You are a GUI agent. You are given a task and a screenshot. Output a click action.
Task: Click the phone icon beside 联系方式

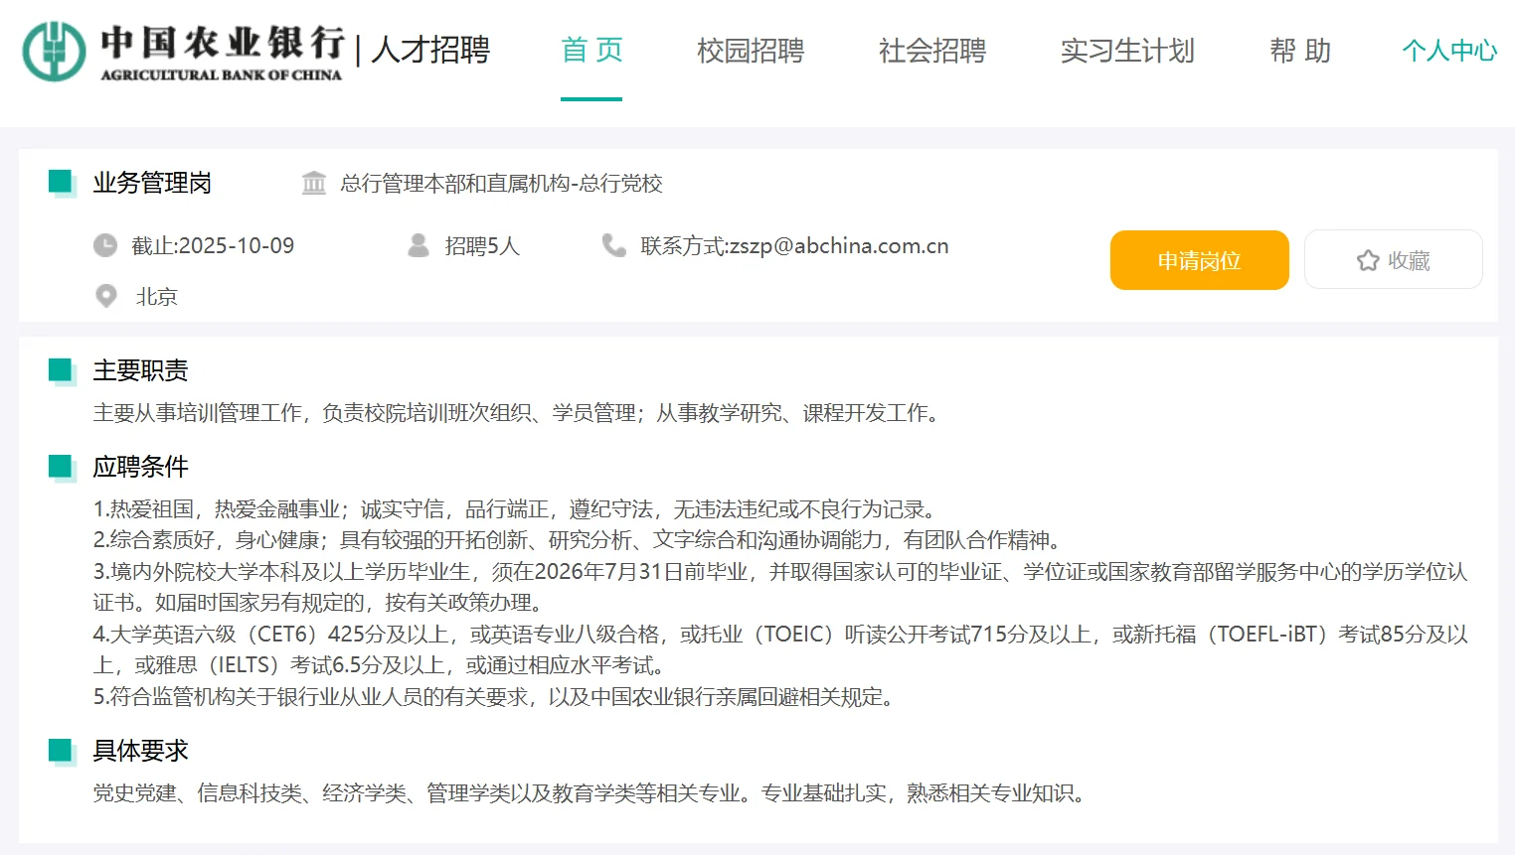(614, 245)
